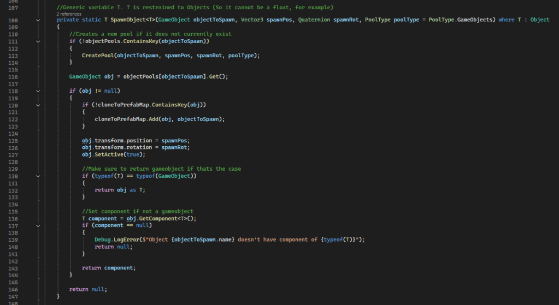This screenshot has height=305, width=559.
Task: Fold the 'if (component == null)' block
Action: [x=38, y=225]
